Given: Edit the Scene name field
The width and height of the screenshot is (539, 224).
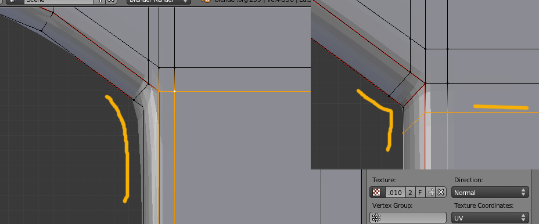Looking at the screenshot, I should pos(59,2).
